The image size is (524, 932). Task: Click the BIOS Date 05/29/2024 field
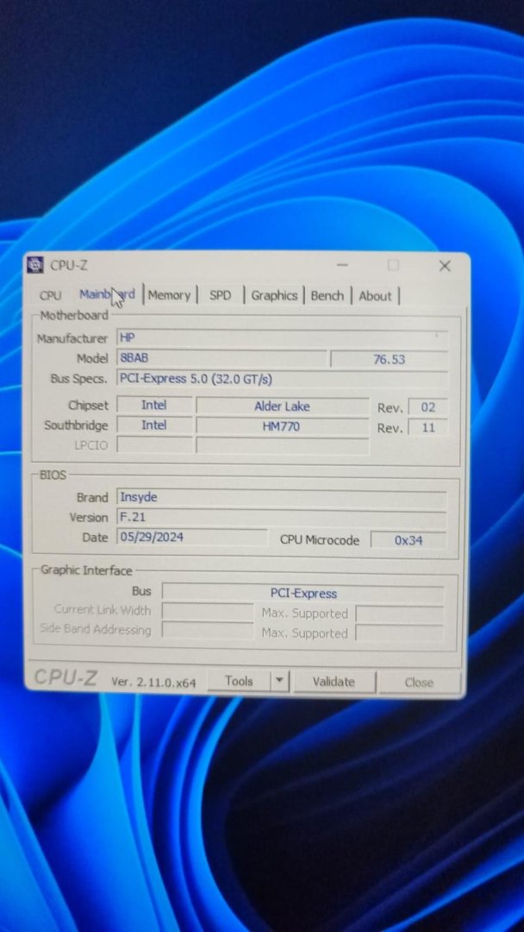pyautogui.click(x=191, y=538)
